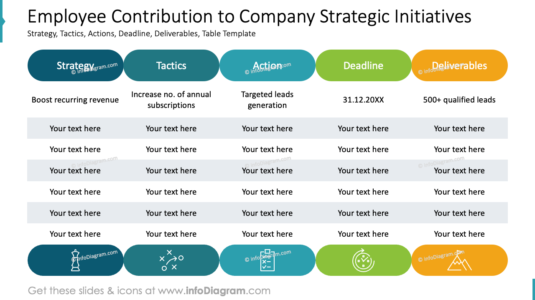Select the Boost recurring revenue cell
The height and width of the screenshot is (300, 535).
75,100
